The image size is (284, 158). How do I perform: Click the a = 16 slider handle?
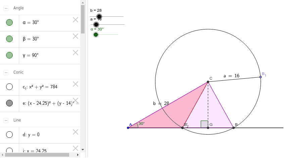pyautogui.click(x=96, y=24)
